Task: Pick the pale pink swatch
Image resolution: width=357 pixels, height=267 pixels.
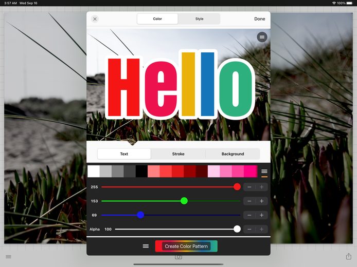Action: [214, 171]
